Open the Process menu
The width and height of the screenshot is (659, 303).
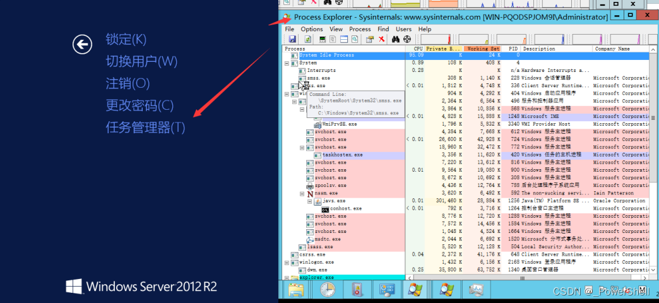[360, 29]
